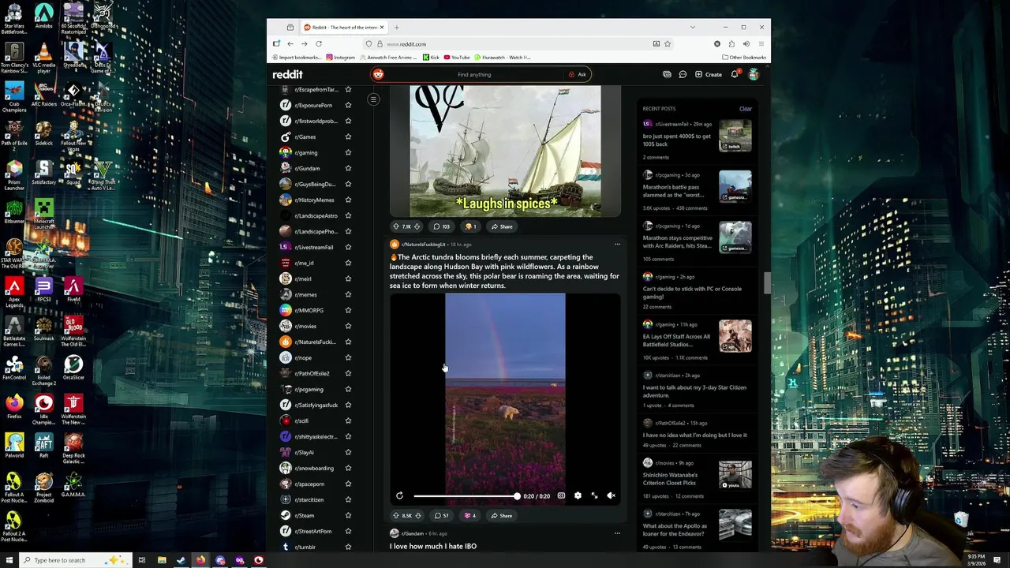Viewport: 1010px width, 568px height.
Task: Open 'Shinichiro Watanabe's Criterion Closet Picks' post
Action: click(x=670, y=479)
